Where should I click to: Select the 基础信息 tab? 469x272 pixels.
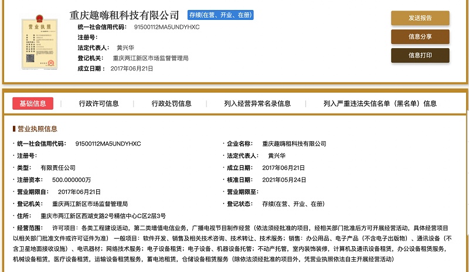click(x=33, y=103)
